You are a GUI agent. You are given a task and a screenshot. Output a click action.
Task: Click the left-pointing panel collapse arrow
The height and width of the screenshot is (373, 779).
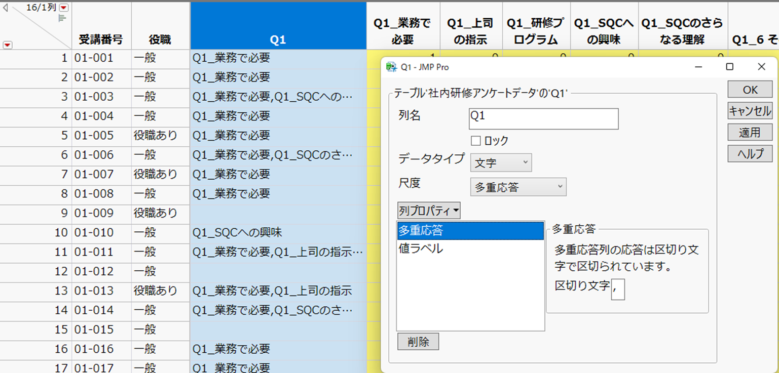click(x=6, y=7)
